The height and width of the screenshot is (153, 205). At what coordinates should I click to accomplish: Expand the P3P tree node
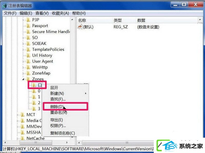23,20
